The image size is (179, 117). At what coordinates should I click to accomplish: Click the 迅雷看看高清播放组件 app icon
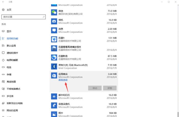tap(54, 48)
